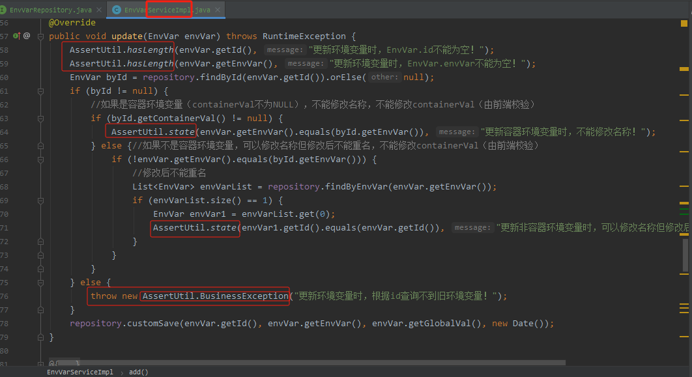Click the interface icon on EnvVarRepository.java tab

[x=3, y=10]
